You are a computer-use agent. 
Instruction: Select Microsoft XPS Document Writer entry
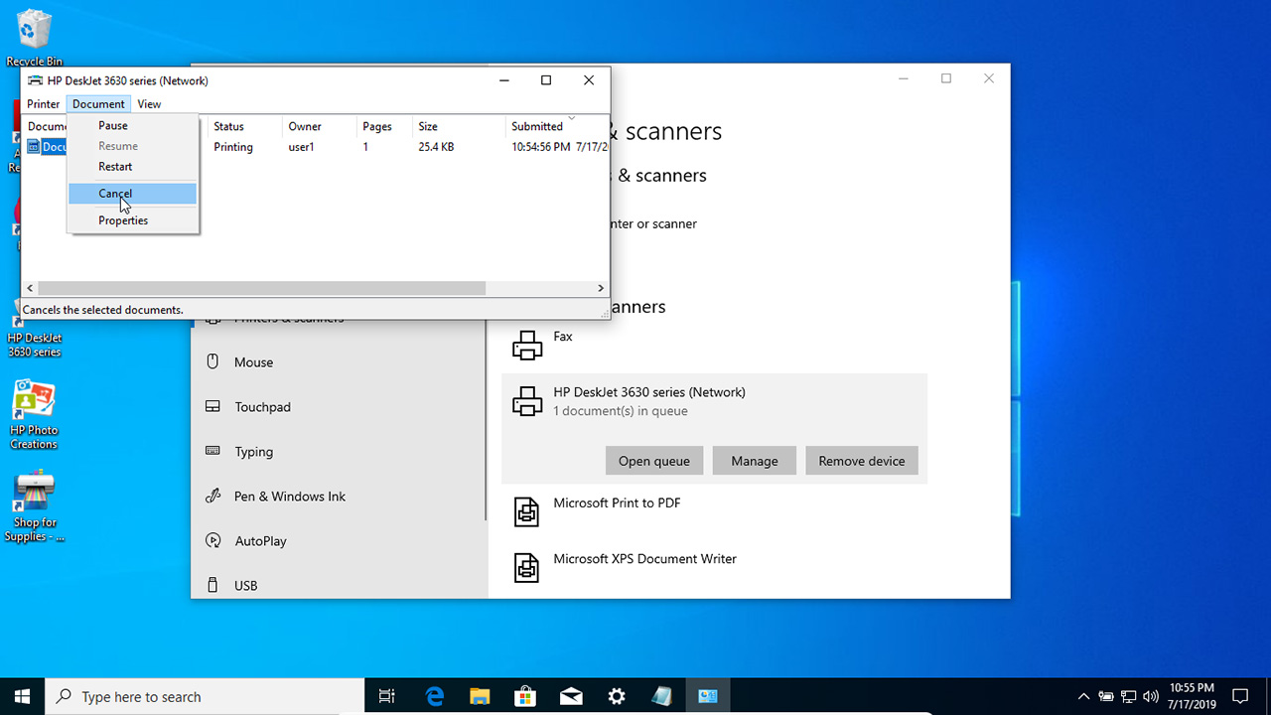715,567
